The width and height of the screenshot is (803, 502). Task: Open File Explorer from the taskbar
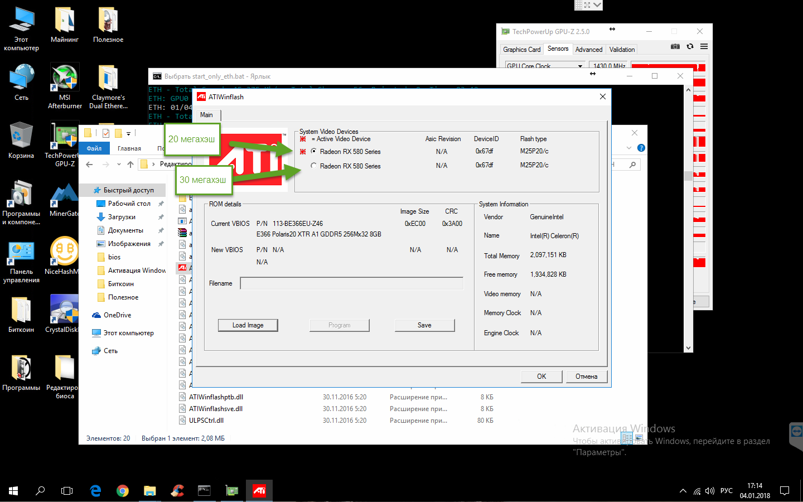coord(150,491)
